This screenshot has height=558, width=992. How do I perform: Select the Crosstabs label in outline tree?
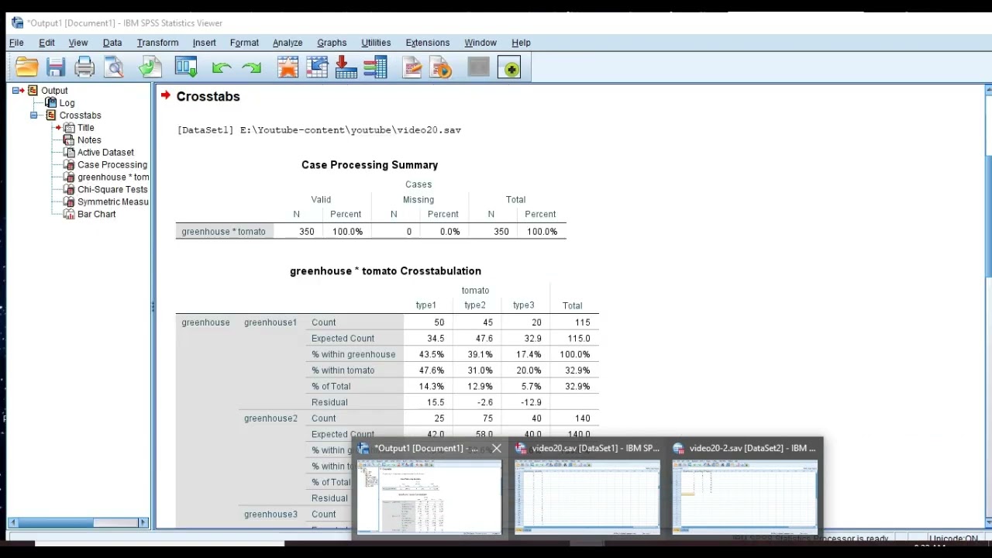click(81, 115)
